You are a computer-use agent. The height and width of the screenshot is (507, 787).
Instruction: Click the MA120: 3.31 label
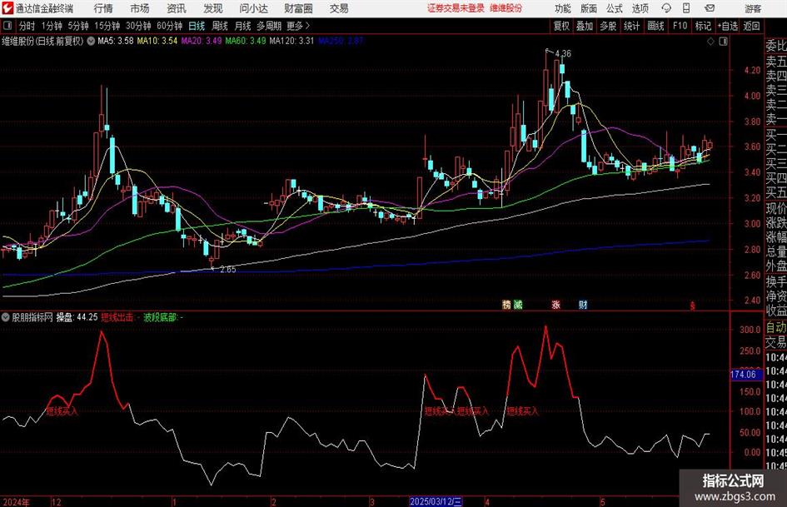291,41
